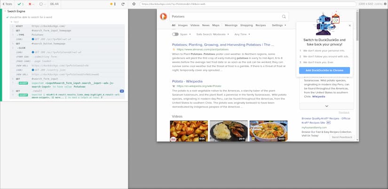Click the Wikipedia W favicon
388x189 pixels.
tap(174, 86)
